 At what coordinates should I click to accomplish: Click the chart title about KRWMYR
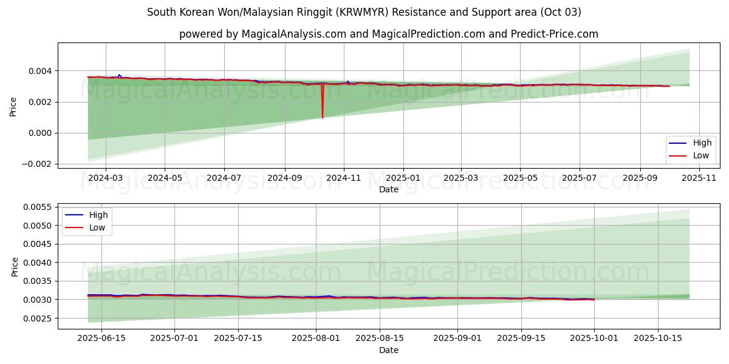tap(364, 12)
